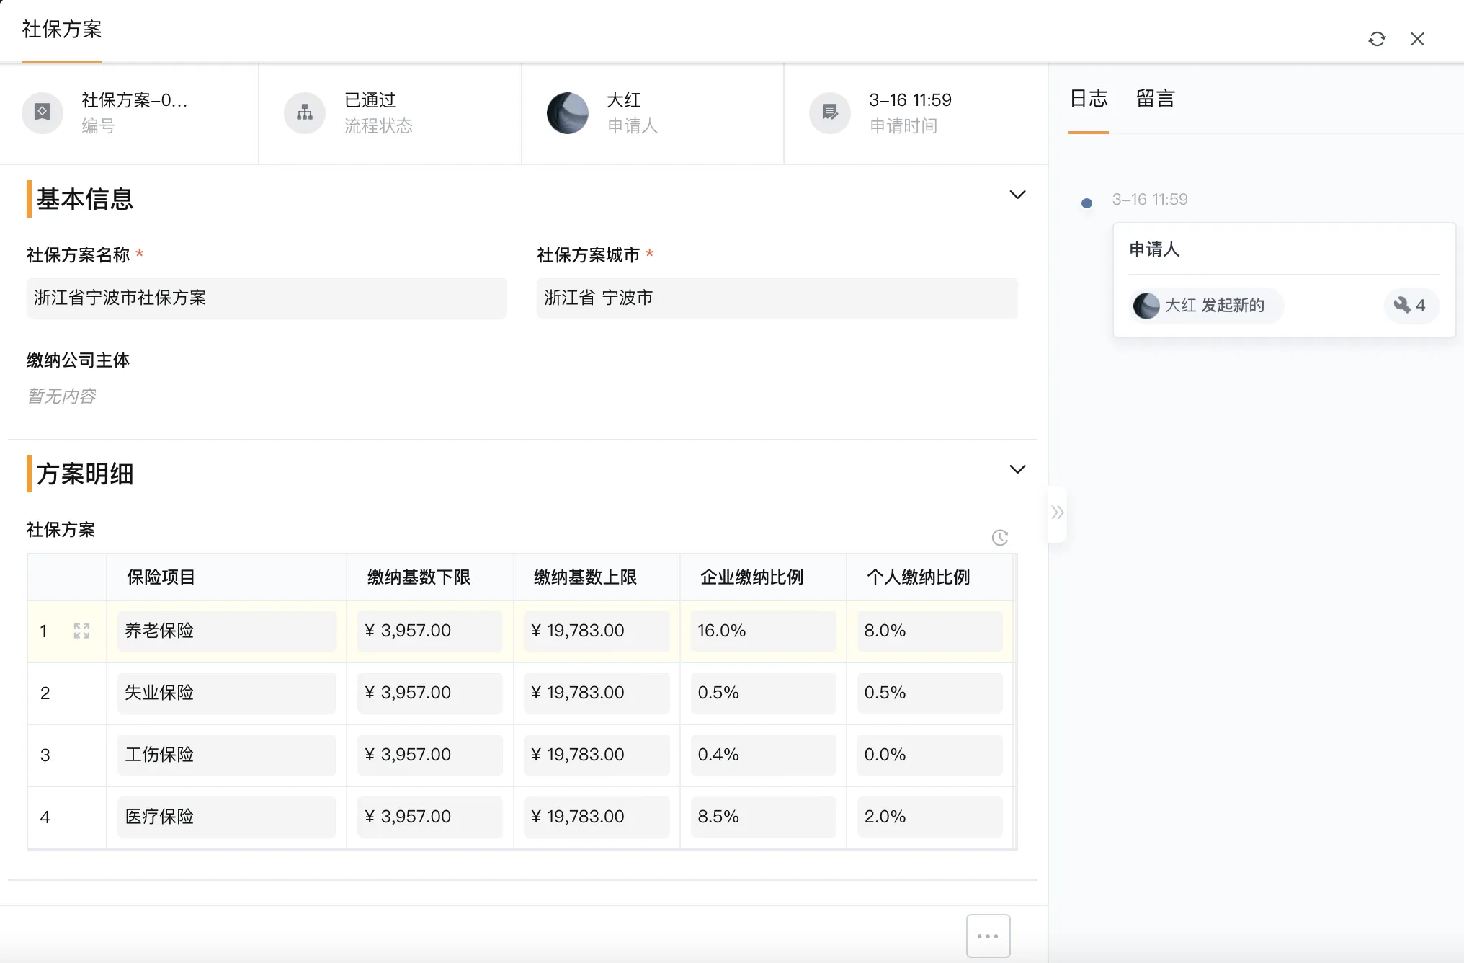Click the 编号 document number icon
The height and width of the screenshot is (963, 1464).
(x=43, y=112)
